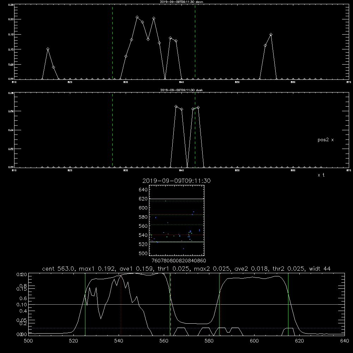The height and width of the screenshot is (353, 353).
Task: Click the highest diamond marker in dawn plot
Action: [x=137, y=17]
